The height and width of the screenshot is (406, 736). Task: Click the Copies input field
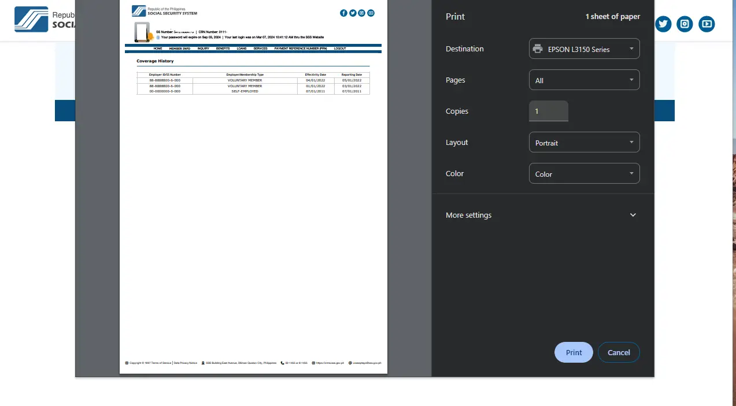(548, 111)
